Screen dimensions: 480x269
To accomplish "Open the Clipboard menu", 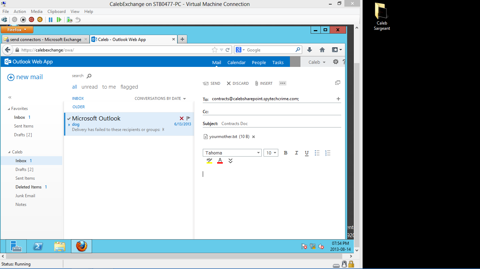I will (x=57, y=12).
